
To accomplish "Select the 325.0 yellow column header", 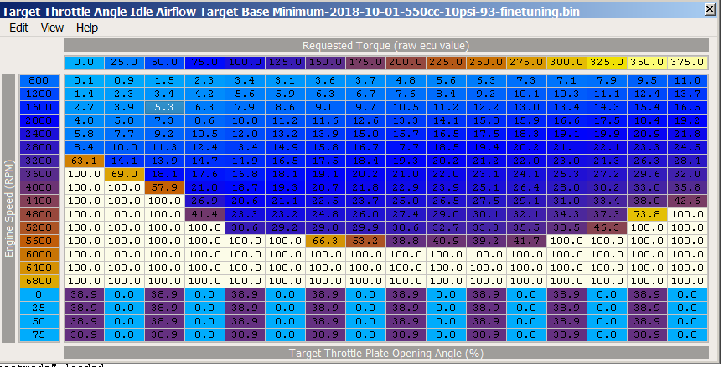I will tap(607, 63).
